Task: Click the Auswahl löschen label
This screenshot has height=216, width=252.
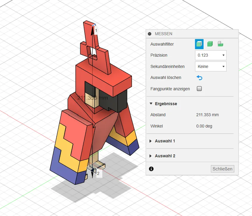Action: click(166, 78)
